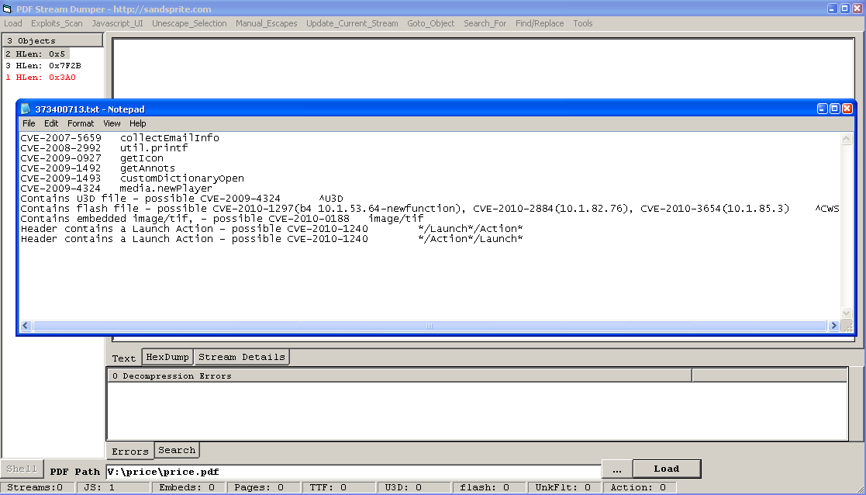Select the Search tab
866x495 pixels.
177,451
